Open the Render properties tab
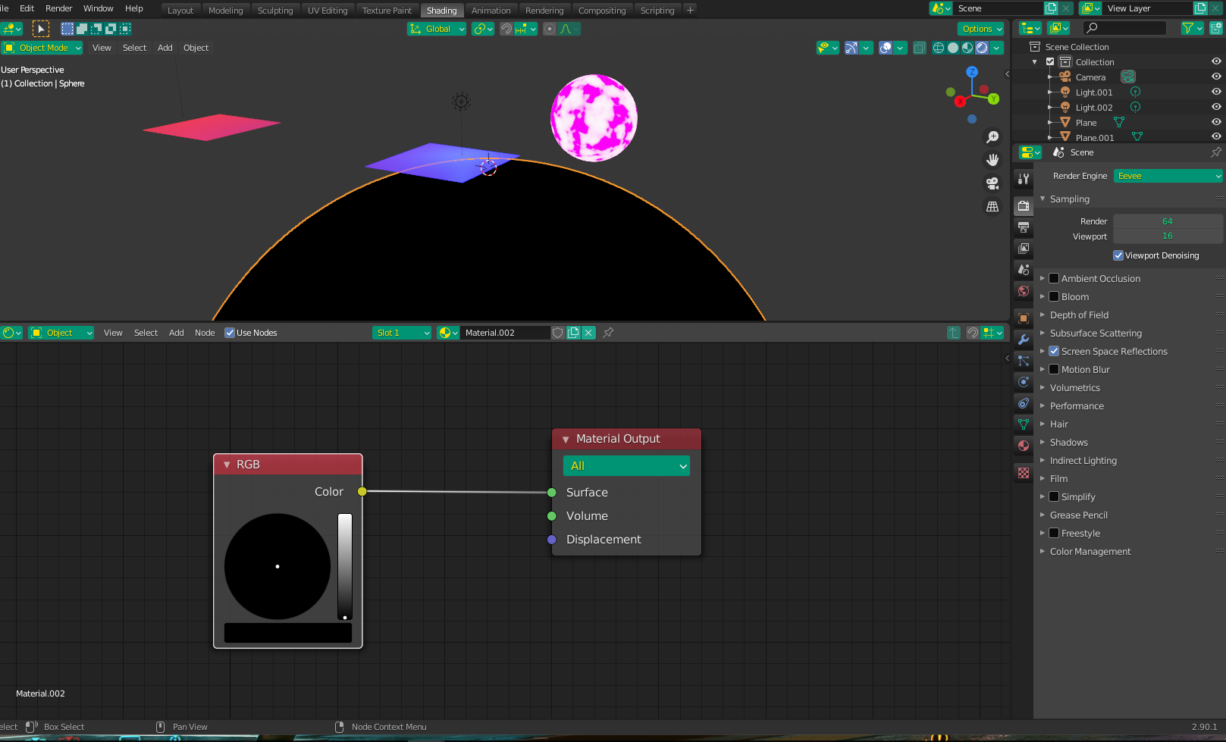 click(x=1024, y=206)
